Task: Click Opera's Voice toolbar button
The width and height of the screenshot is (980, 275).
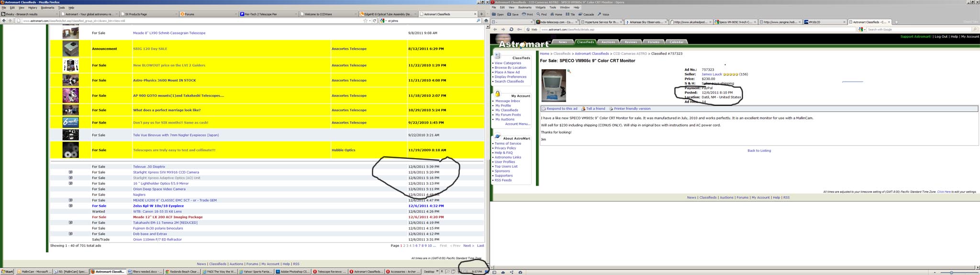Action: [603, 14]
